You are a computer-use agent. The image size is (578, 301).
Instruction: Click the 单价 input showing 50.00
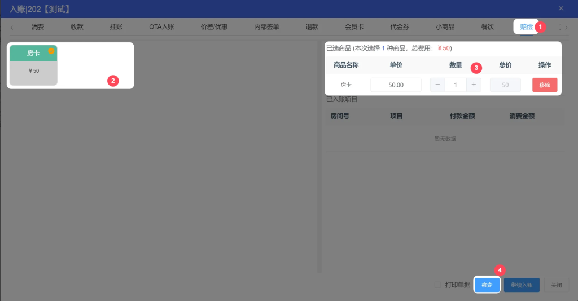pyautogui.click(x=396, y=85)
